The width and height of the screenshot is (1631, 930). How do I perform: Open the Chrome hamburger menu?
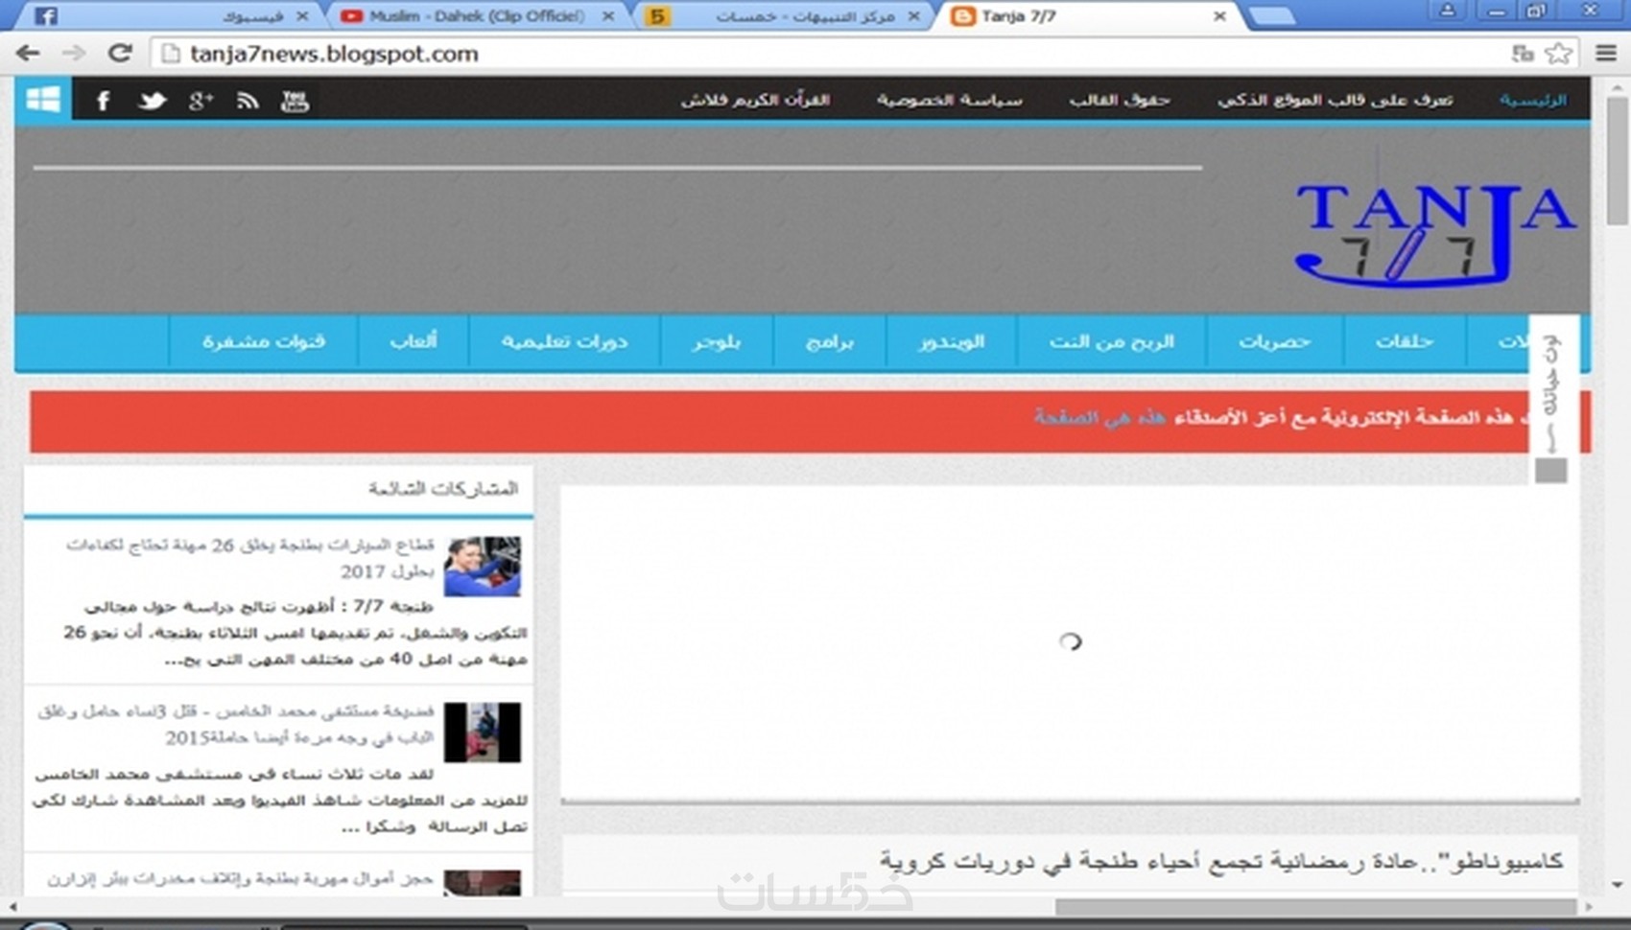1606,54
